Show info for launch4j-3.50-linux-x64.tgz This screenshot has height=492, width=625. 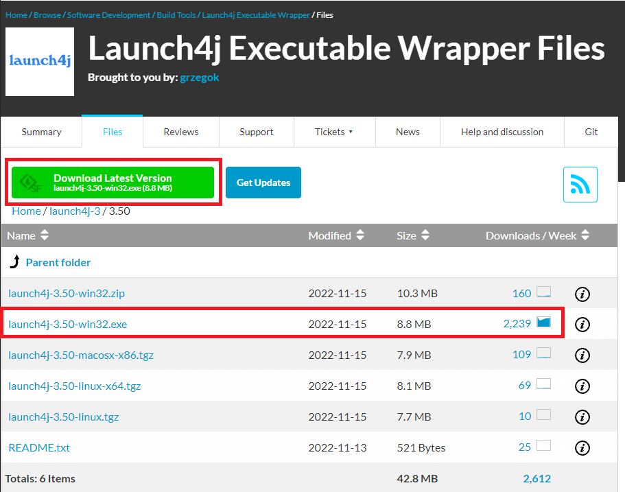coord(582,386)
